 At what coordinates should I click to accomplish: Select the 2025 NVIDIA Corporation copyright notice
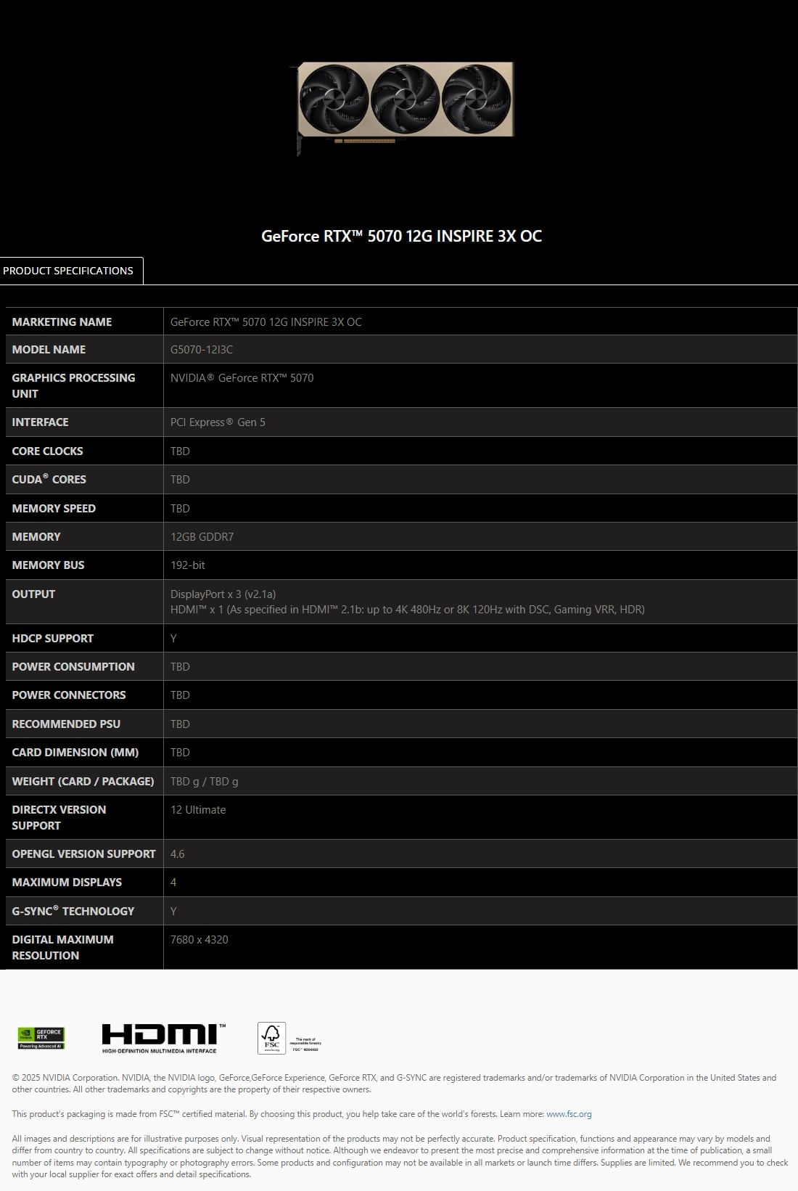(x=394, y=1084)
